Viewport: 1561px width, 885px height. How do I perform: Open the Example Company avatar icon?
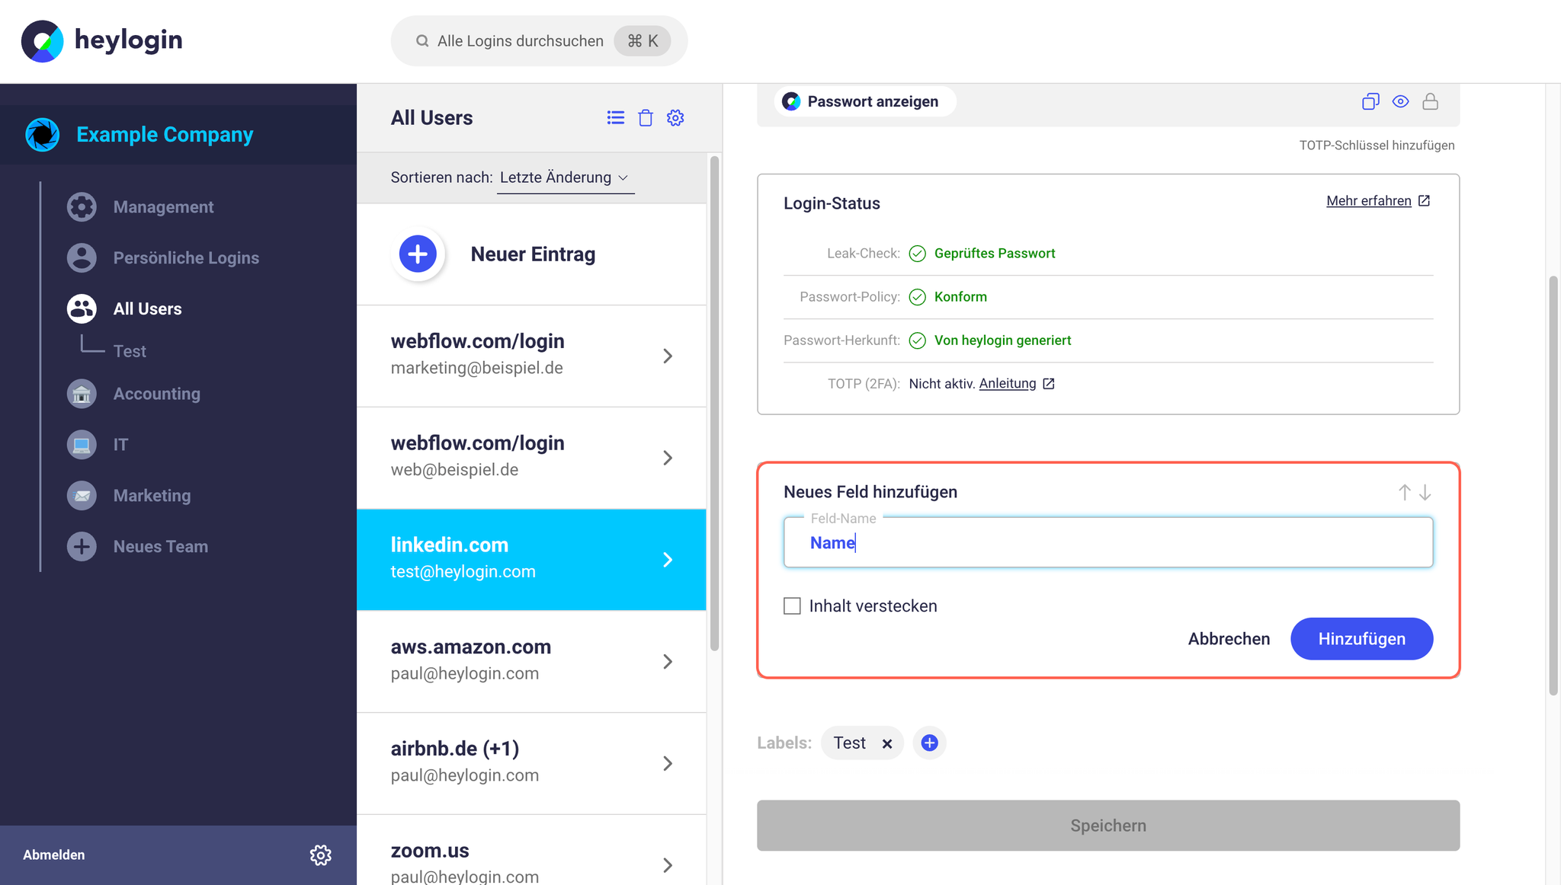[43, 135]
